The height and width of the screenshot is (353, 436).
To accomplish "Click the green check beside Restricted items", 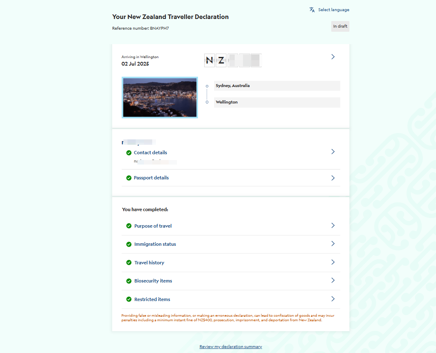I will coord(129,299).
